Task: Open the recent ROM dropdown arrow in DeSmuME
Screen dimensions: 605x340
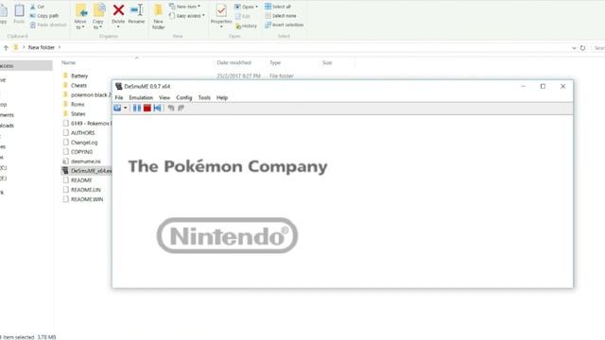Action: pos(126,108)
